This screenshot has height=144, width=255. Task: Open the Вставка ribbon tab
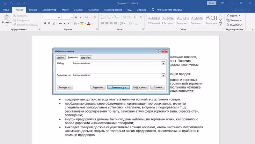(x=33, y=10)
